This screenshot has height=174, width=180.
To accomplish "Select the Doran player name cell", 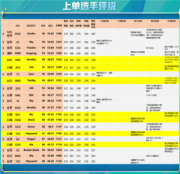I will pos(31,127).
